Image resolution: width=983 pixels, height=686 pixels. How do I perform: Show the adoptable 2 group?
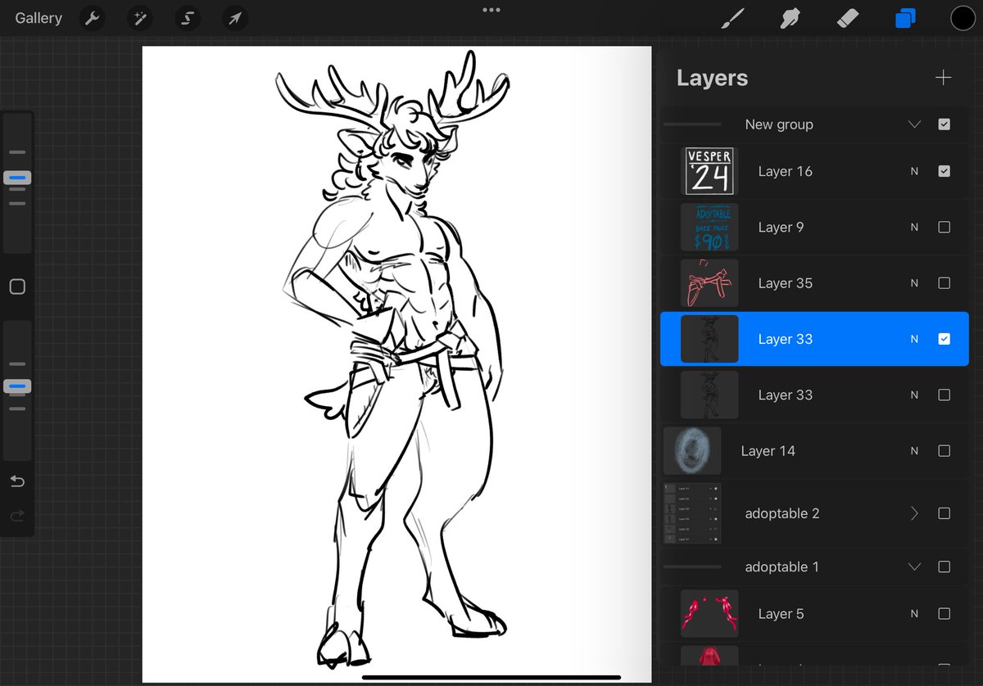(944, 513)
